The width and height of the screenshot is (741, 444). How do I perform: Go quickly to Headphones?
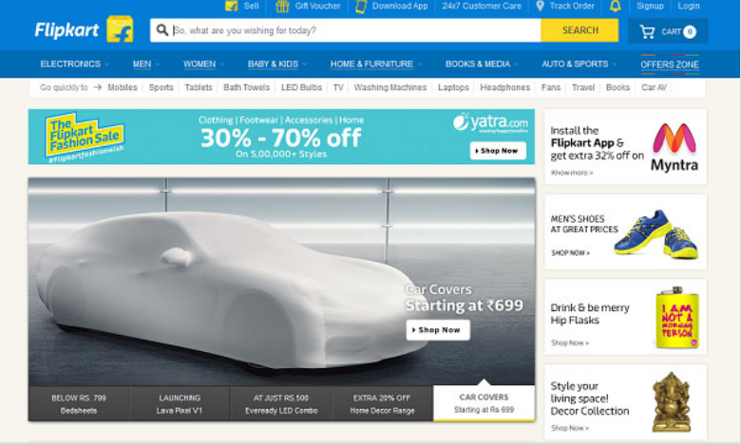tap(504, 87)
